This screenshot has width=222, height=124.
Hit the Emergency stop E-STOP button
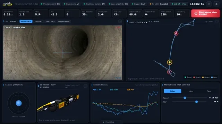pos(205,13)
